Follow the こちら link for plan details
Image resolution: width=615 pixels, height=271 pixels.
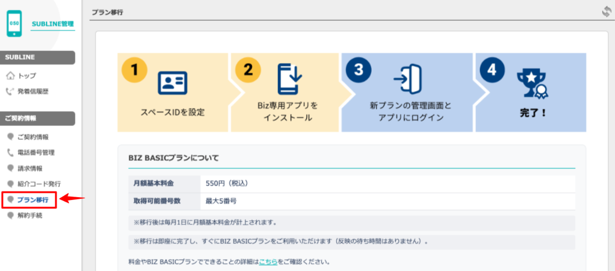click(x=267, y=261)
